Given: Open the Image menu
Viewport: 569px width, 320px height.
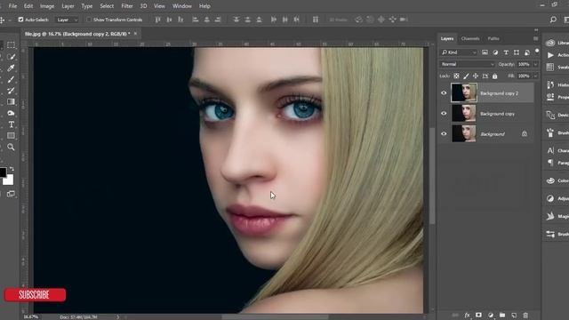Looking at the screenshot, I should [47, 6].
